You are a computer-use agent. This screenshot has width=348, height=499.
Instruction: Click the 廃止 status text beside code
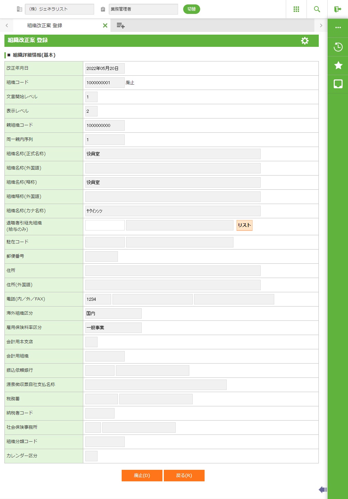point(130,83)
